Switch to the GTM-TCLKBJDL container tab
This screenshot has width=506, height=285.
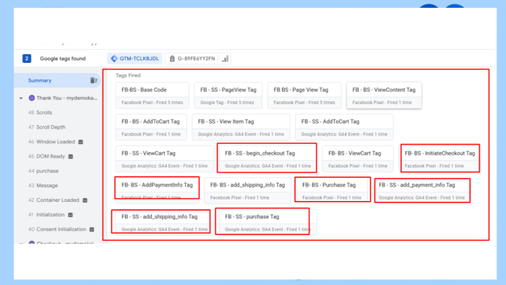point(134,59)
